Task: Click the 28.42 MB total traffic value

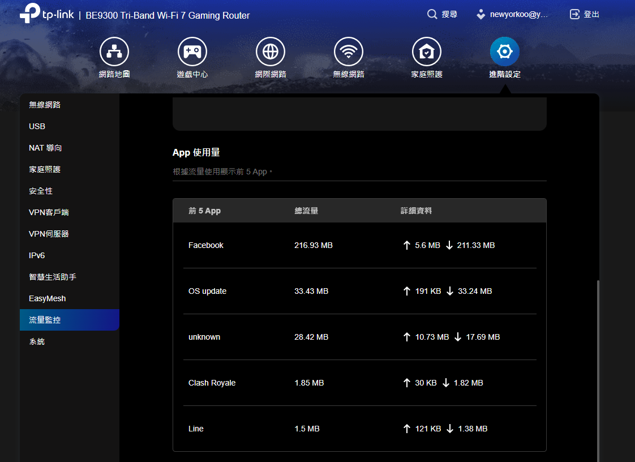Action: (311, 337)
